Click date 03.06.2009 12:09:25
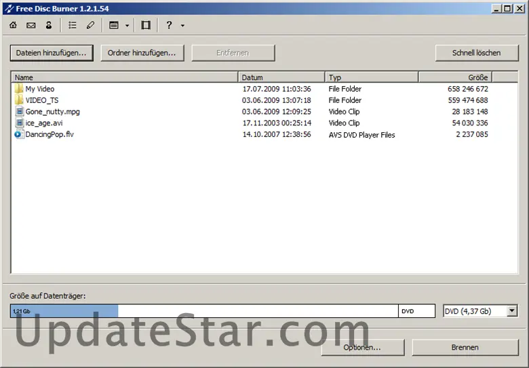The image size is (529, 368). [277, 112]
